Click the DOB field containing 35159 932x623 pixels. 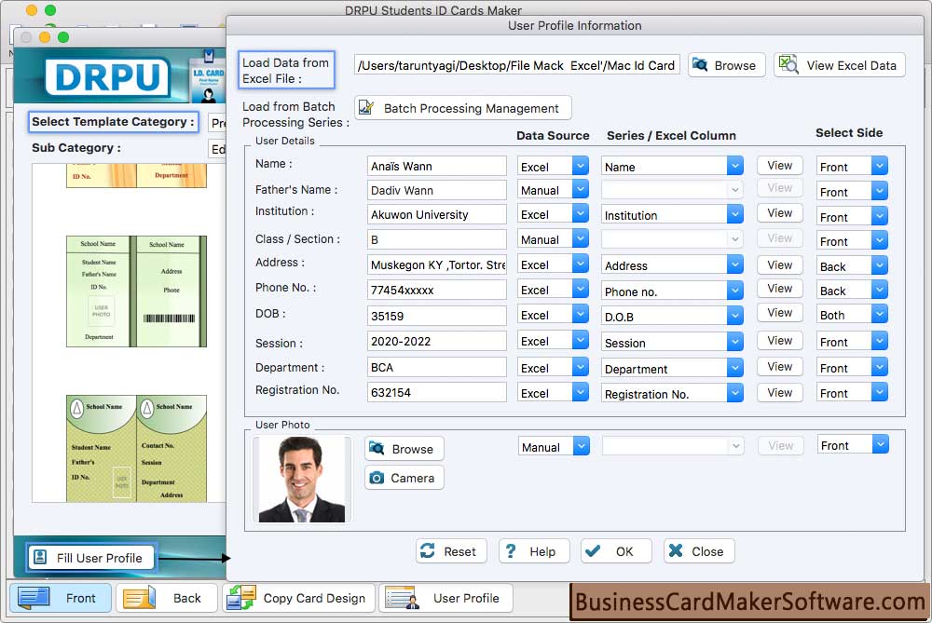(437, 316)
